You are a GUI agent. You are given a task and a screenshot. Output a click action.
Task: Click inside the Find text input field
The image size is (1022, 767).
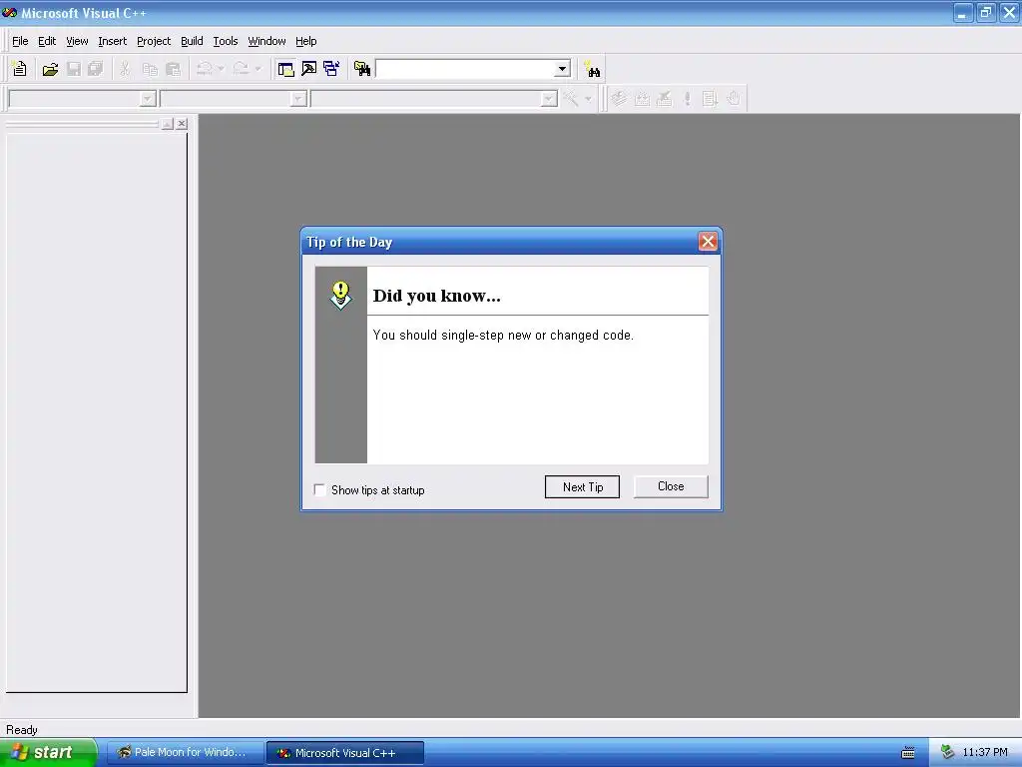tap(466, 69)
